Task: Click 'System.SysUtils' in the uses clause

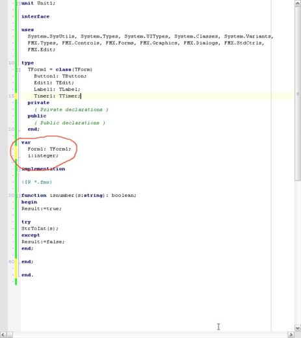Action: point(51,36)
